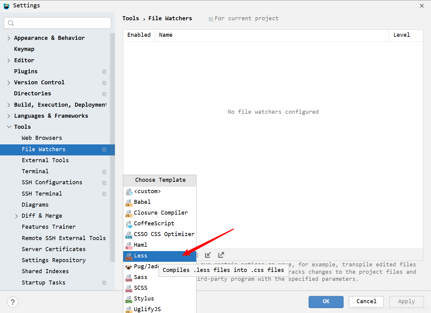
Task: Close the Settings dialog
Action: pos(422,6)
